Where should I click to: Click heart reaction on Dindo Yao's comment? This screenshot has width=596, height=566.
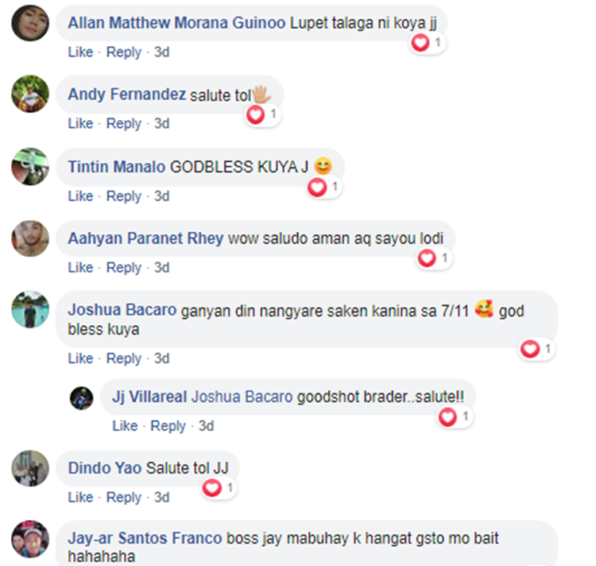[x=219, y=488]
